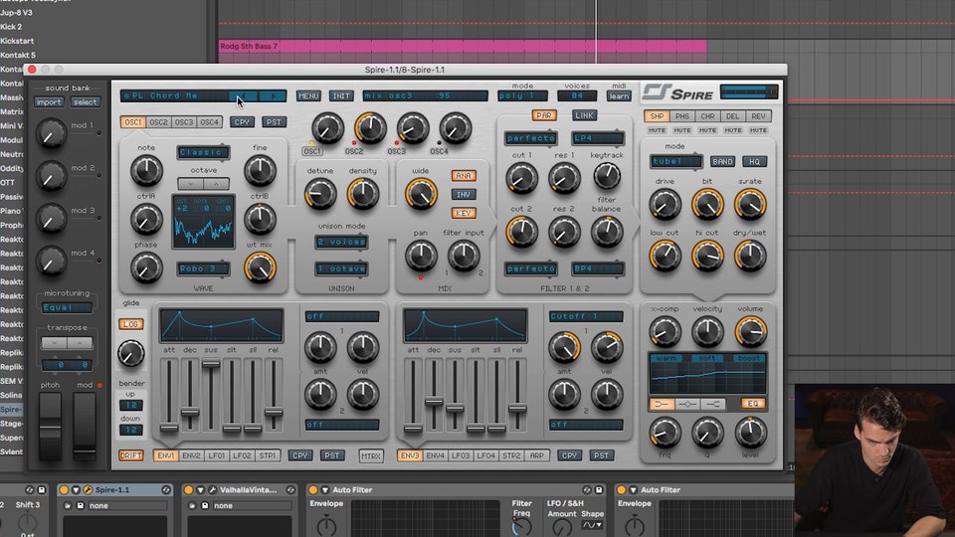
Task: Switch to the OSC2 tab
Action: pos(159,121)
